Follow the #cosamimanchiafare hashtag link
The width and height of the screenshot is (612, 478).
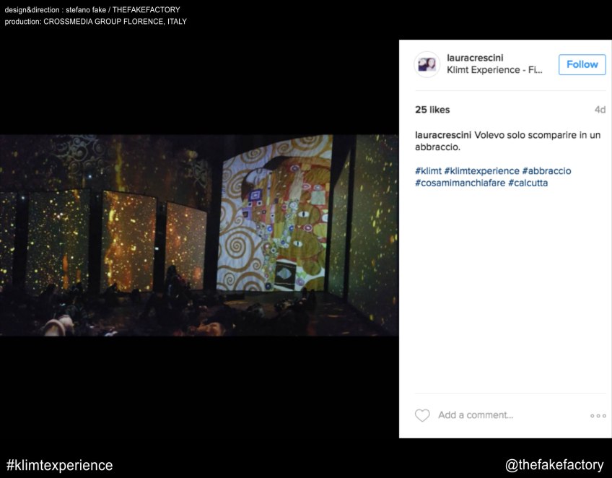click(460, 183)
